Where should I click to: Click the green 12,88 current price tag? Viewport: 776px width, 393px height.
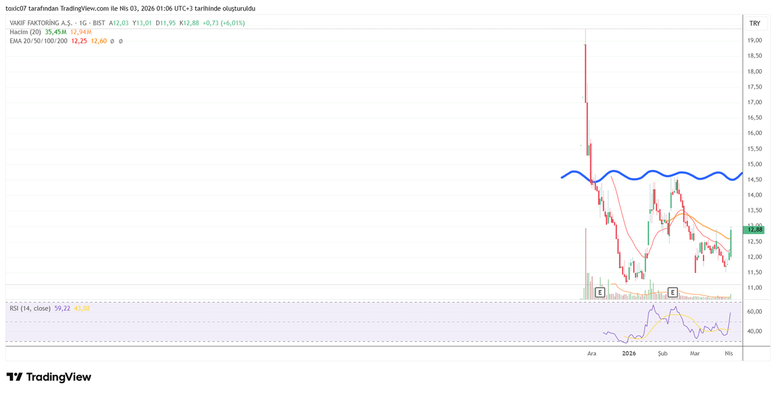click(x=755, y=229)
